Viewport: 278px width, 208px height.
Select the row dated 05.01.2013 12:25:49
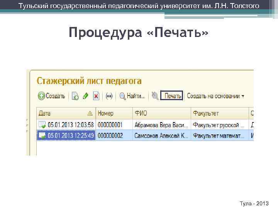(x=145, y=136)
